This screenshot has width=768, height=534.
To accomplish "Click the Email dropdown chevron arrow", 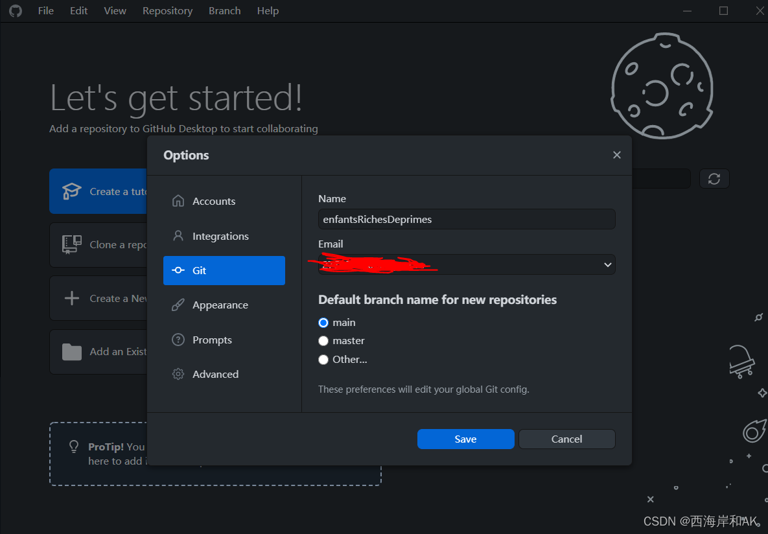I will [x=607, y=264].
